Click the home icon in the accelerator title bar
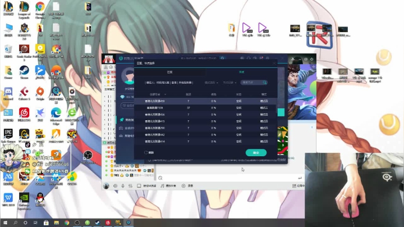Screen dimensions: 404x227 click(222, 58)
